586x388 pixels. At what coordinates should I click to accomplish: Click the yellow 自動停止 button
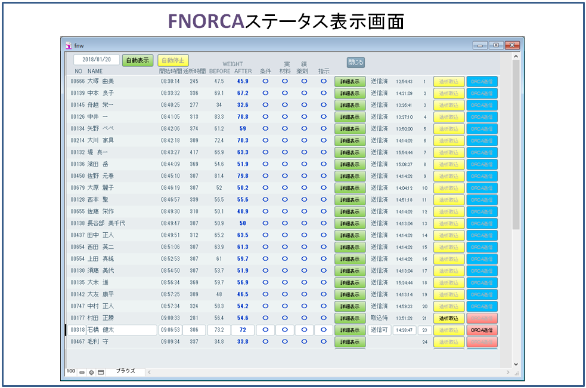pos(173,60)
